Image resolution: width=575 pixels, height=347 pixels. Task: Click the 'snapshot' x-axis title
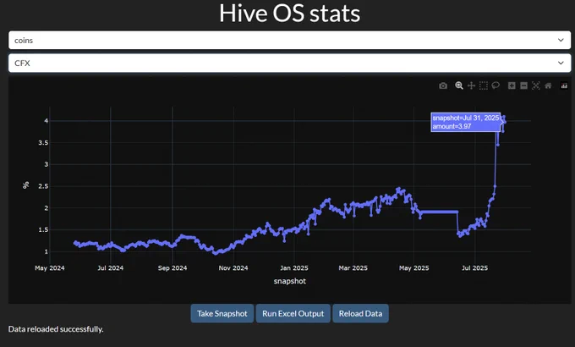290,281
